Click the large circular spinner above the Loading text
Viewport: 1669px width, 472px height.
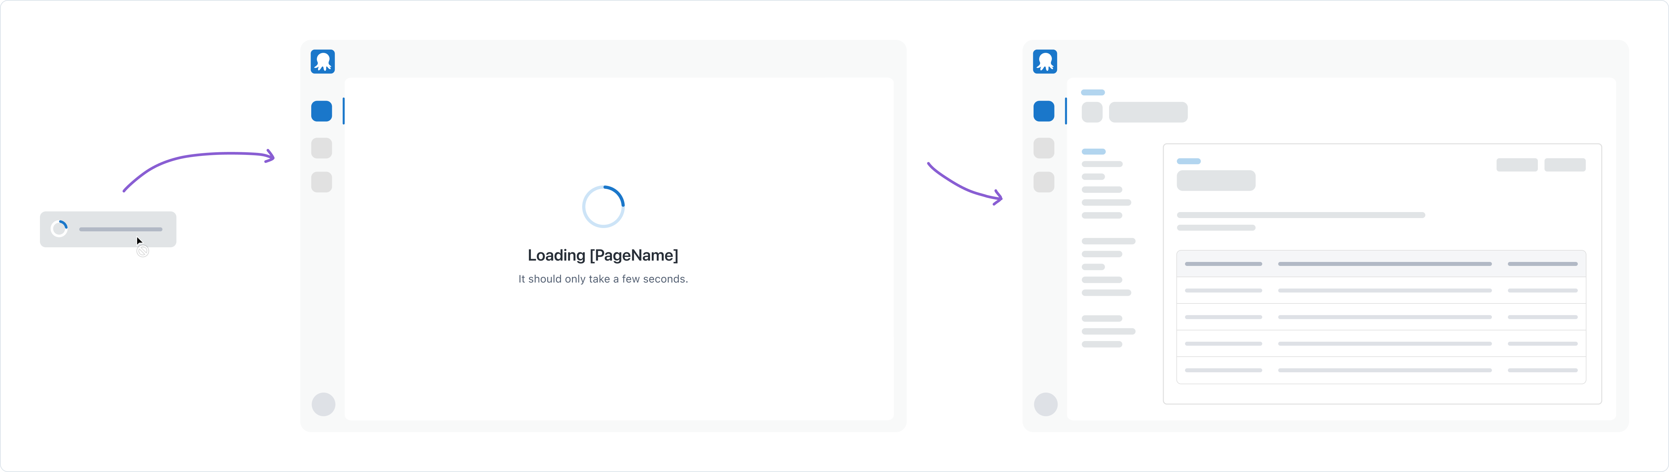click(602, 207)
